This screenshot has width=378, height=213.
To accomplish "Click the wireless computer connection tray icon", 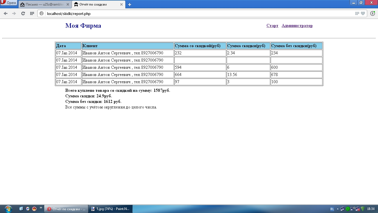I will pyautogui.click(x=353, y=209).
